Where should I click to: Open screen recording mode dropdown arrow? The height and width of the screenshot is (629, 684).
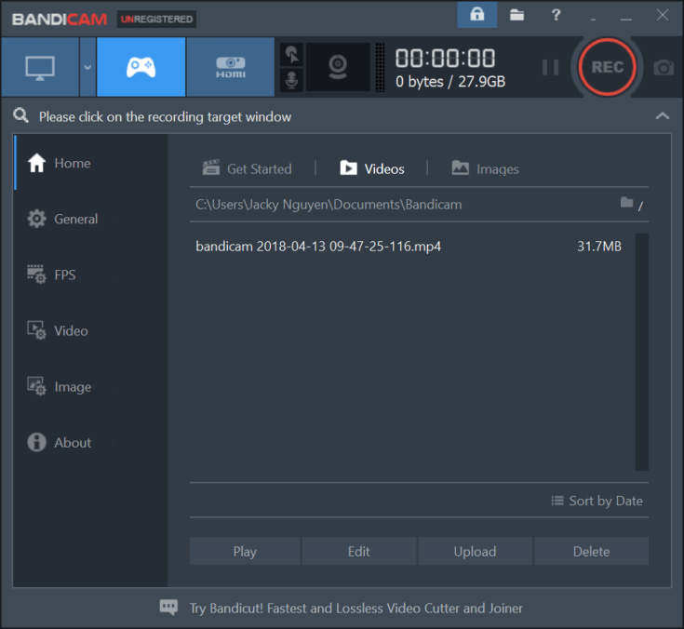click(87, 67)
